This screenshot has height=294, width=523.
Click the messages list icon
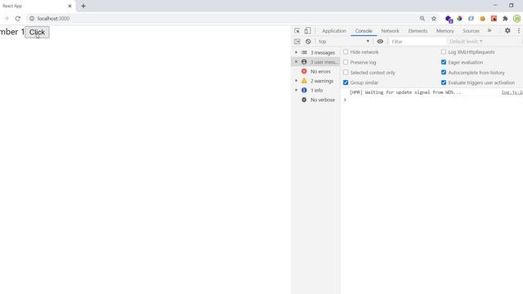(x=304, y=52)
